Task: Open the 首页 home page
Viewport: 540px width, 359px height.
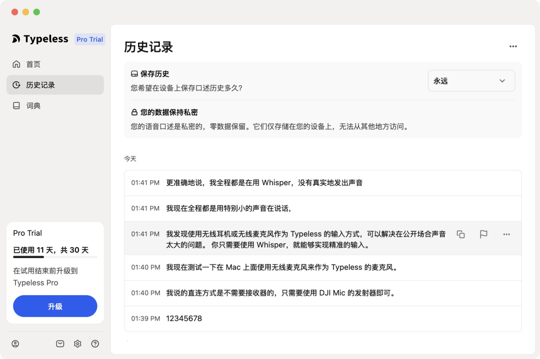Action: [x=55, y=64]
